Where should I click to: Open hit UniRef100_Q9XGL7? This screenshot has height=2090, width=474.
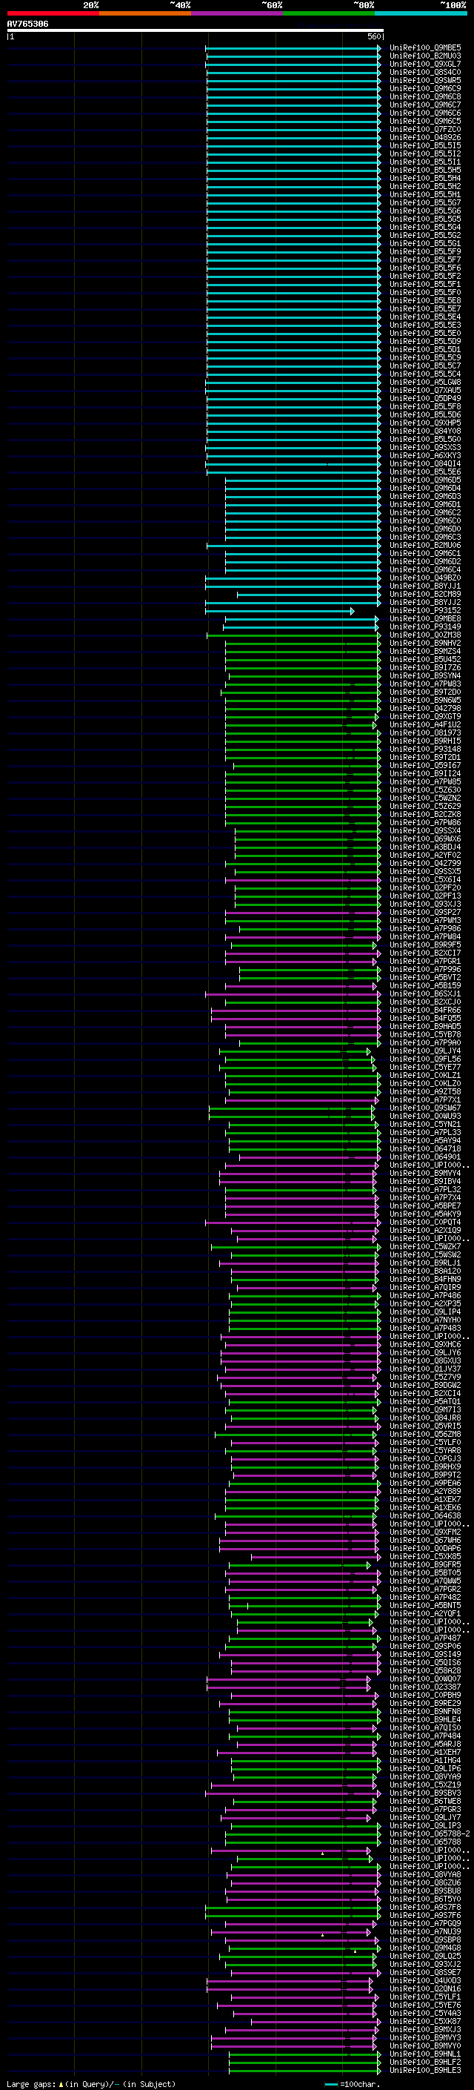(424, 64)
